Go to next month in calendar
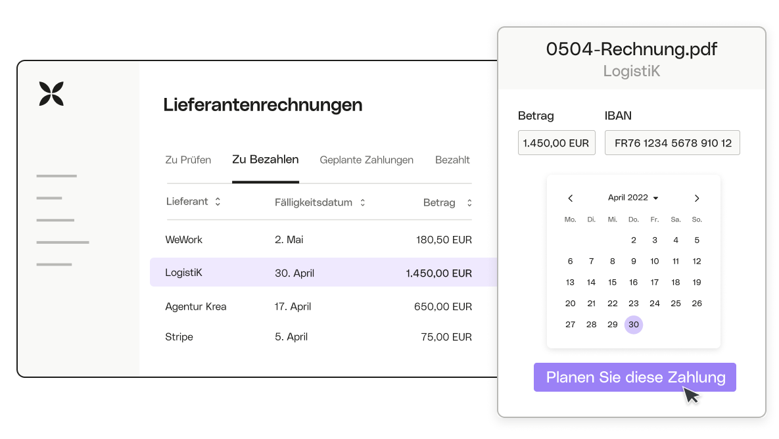The image size is (779, 439). pos(697,198)
